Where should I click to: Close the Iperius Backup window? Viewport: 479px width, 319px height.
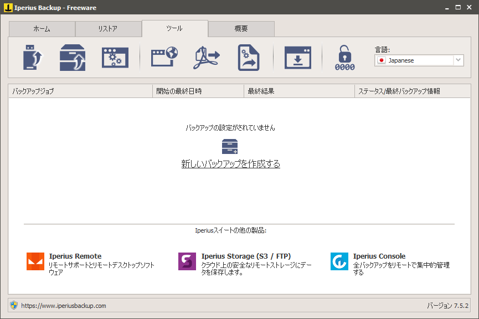click(x=469, y=7)
